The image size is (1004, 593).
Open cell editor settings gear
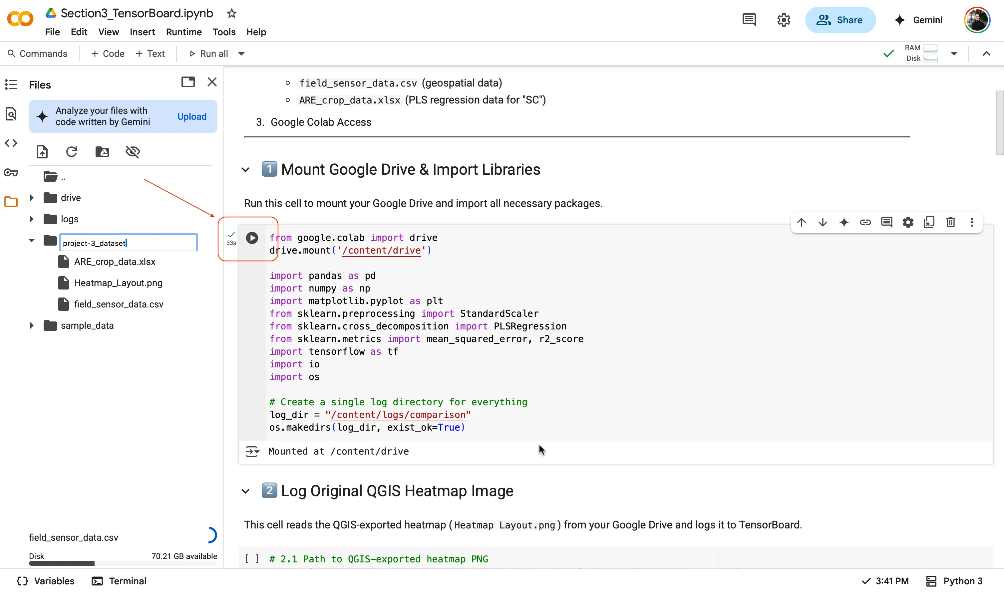click(908, 222)
